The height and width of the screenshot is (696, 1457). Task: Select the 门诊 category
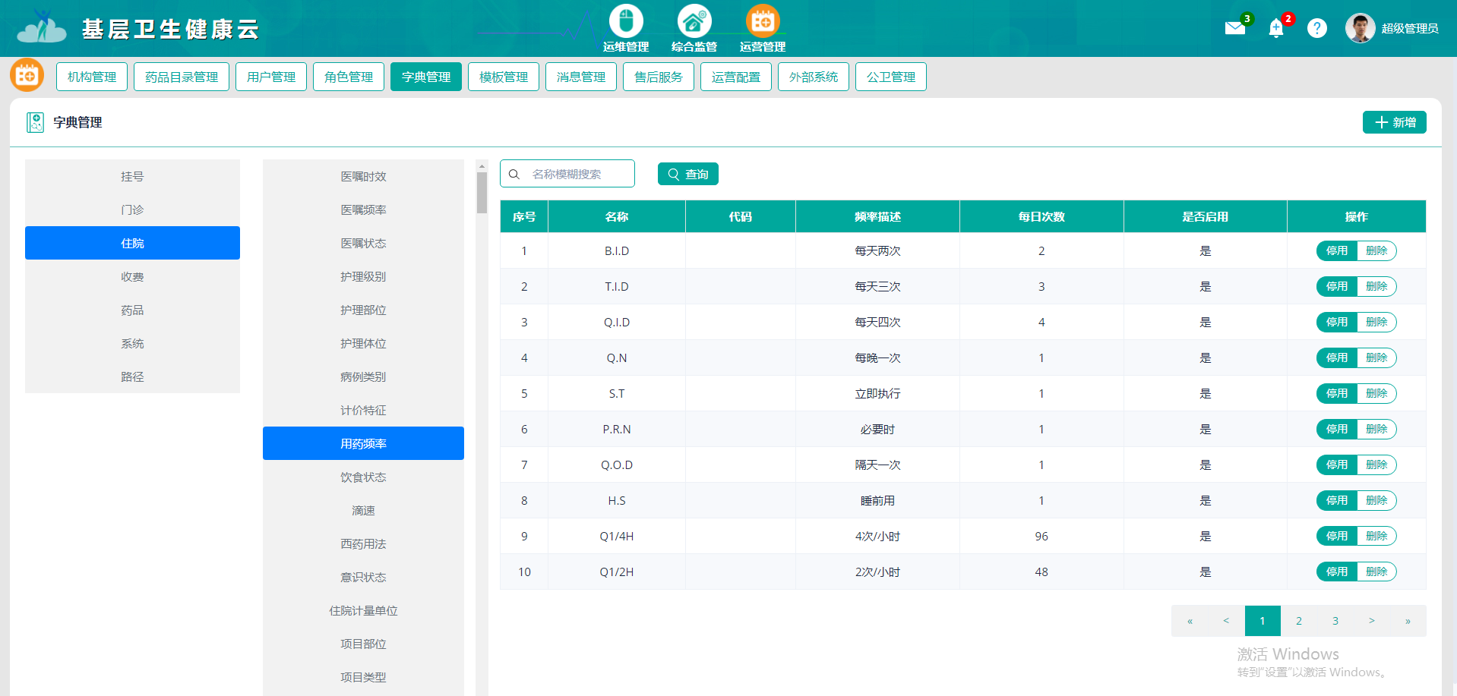132,209
